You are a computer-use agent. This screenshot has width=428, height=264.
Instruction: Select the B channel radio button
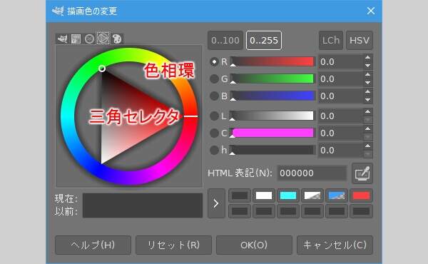point(214,96)
